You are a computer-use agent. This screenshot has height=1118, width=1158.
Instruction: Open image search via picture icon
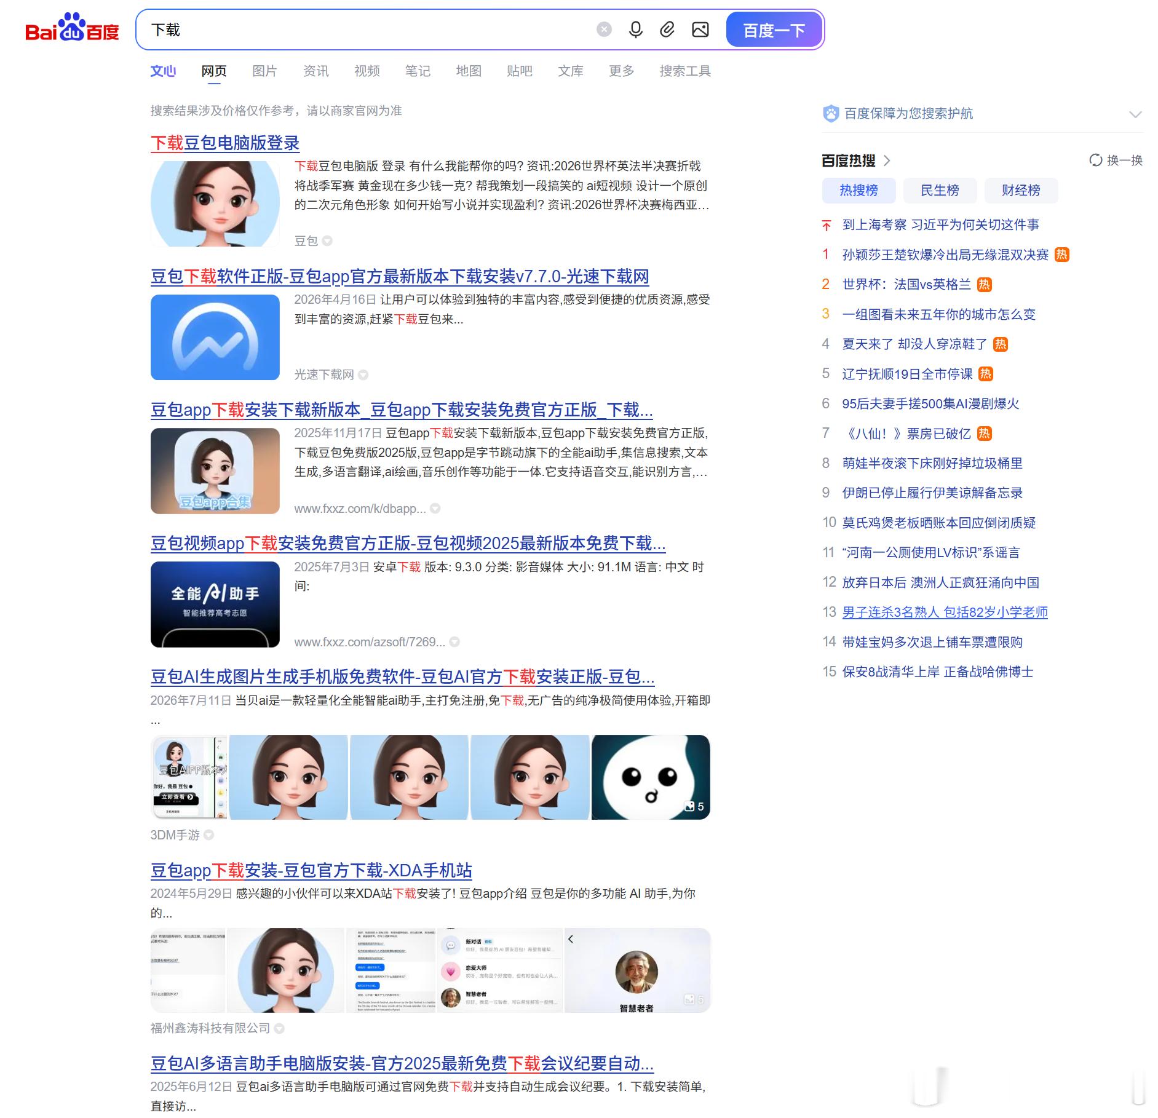click(x=700, y=30)
